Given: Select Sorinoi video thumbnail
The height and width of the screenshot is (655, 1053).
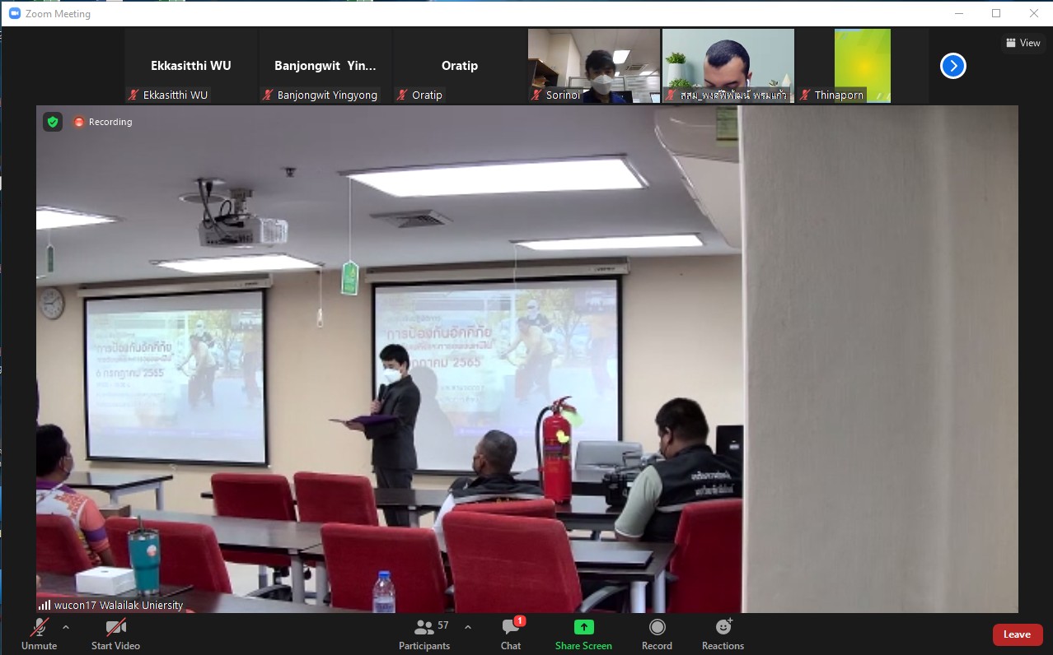Looking at the screenshot, I should pos(594,66).
